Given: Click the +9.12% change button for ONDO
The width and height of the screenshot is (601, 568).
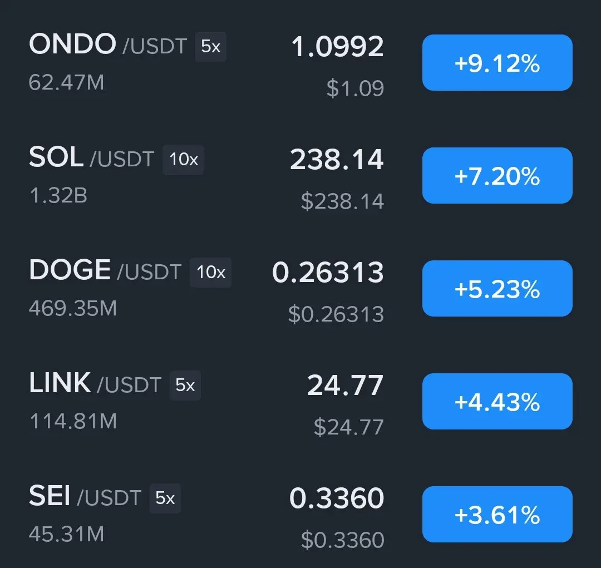Looking at the screenshot, I should (497, 62).
